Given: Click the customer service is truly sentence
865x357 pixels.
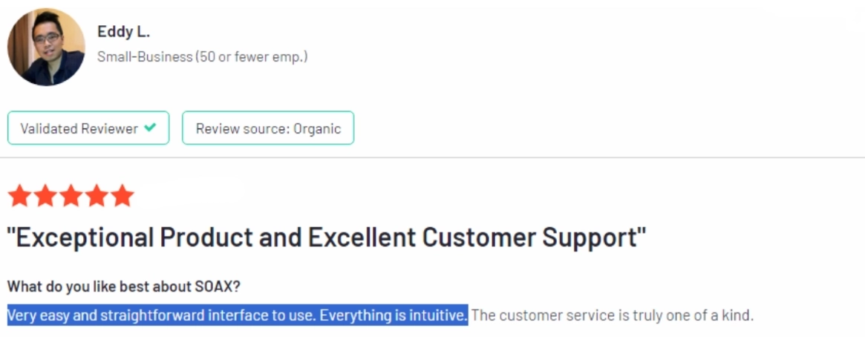Looking at the screenshot, I should coord(613,315).
